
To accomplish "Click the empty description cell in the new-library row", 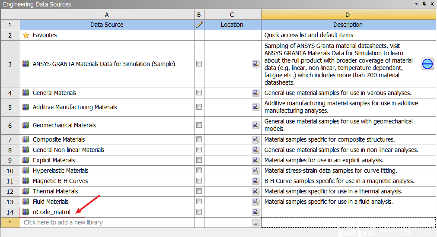I will (x=348, y=222).
